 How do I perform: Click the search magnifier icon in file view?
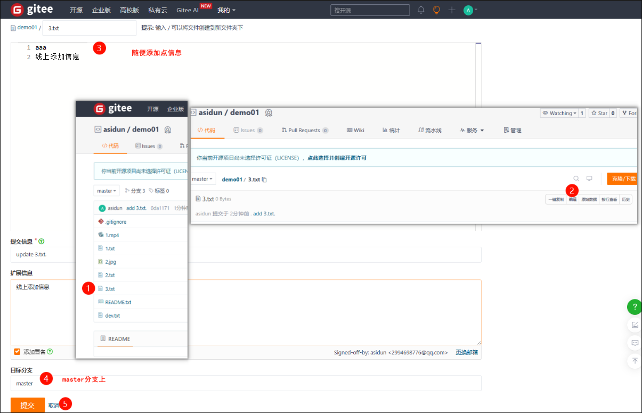[x=576, y=179]
